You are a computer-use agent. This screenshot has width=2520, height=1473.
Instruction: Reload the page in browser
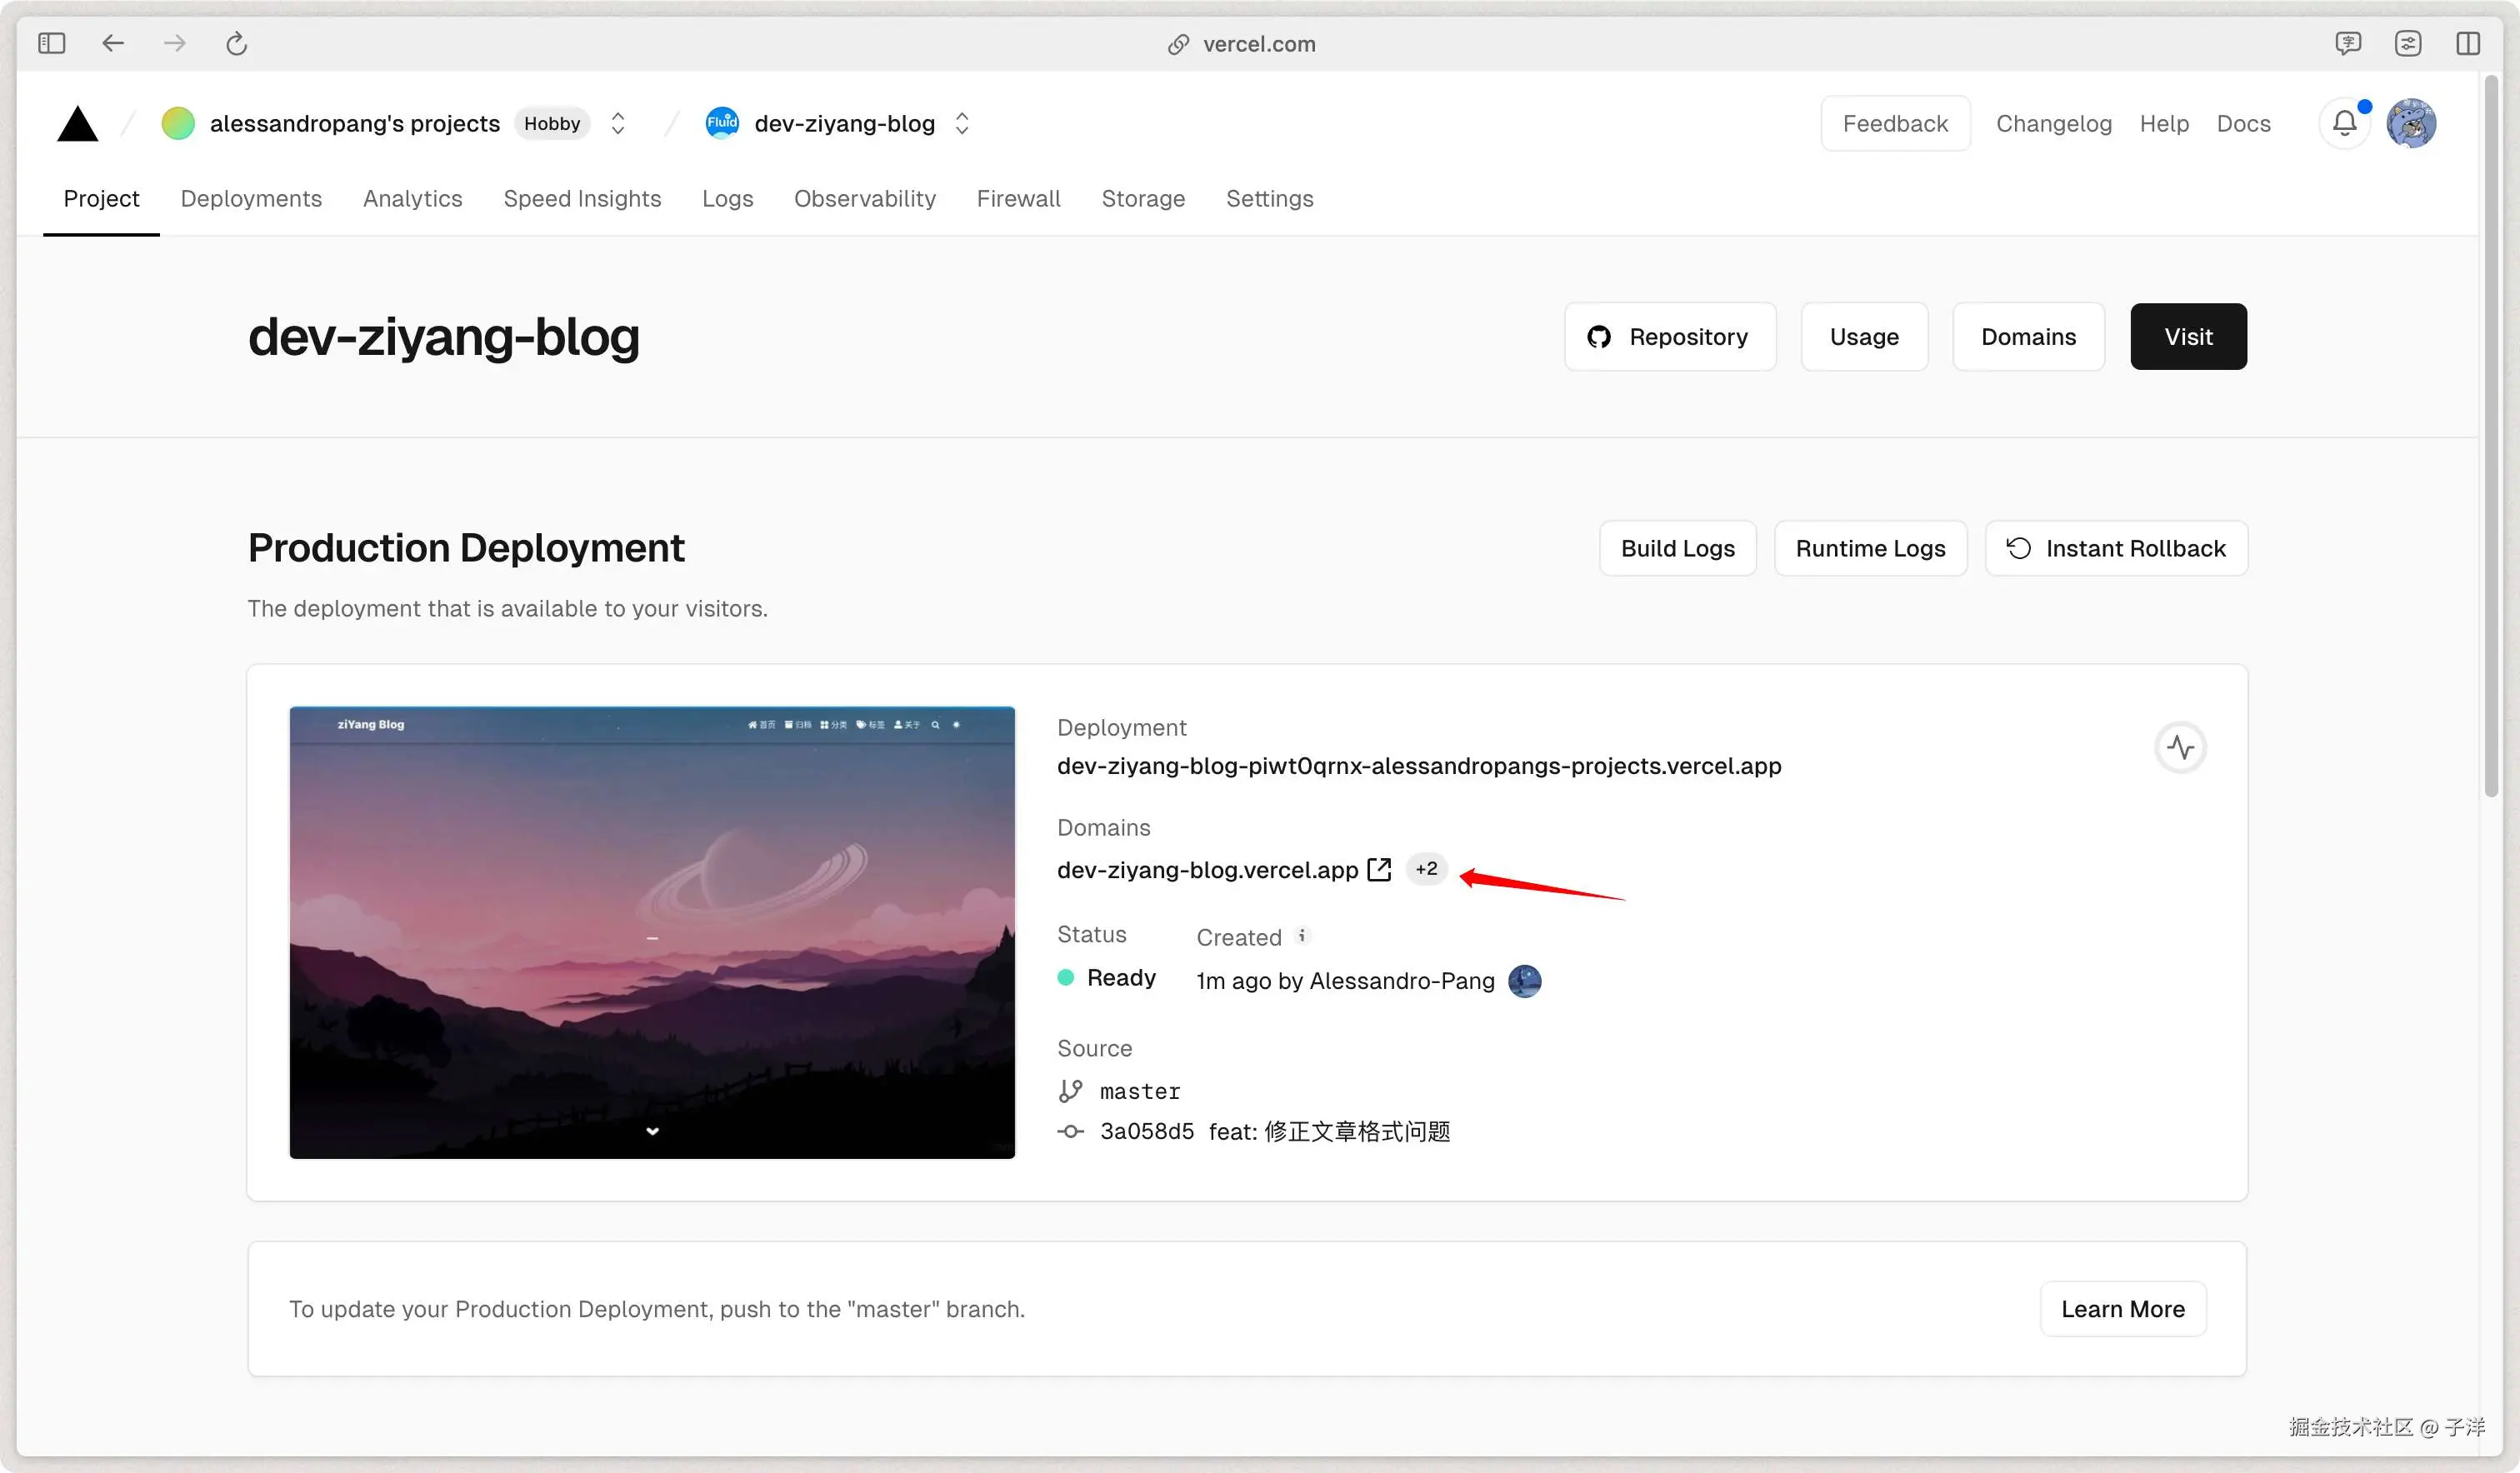[236, 43]
